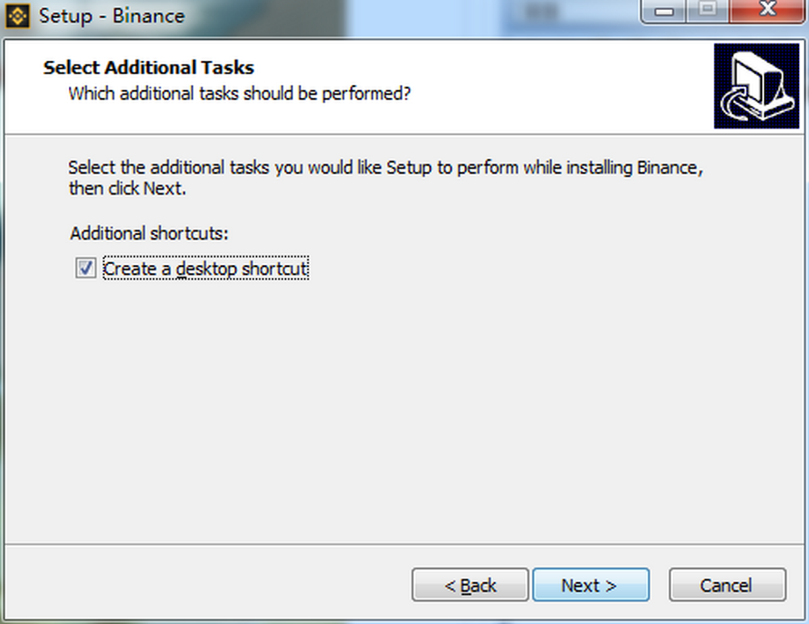Click the Binance logo in title bar

[18, 16]
